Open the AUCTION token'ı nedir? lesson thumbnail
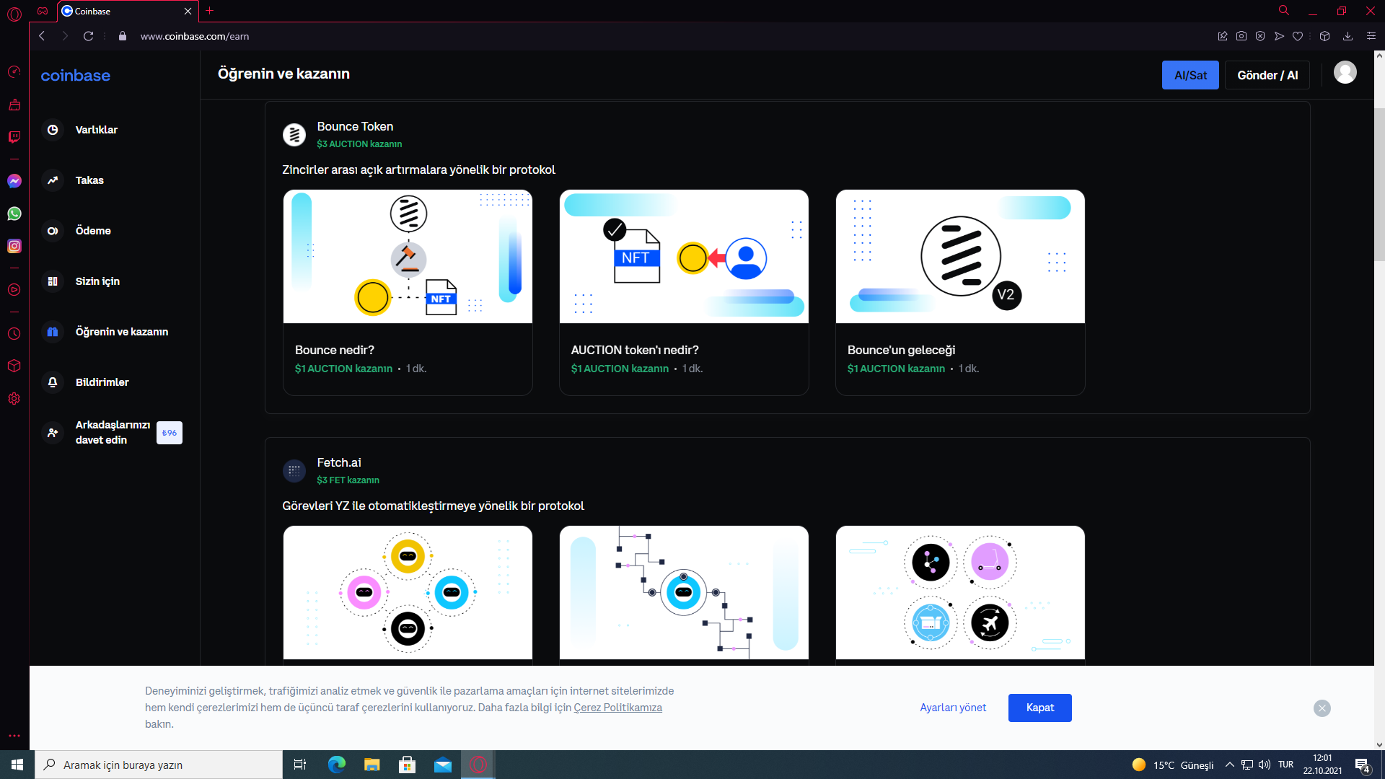Screen dimensions: 1385x779 click(x=684, y=256)
